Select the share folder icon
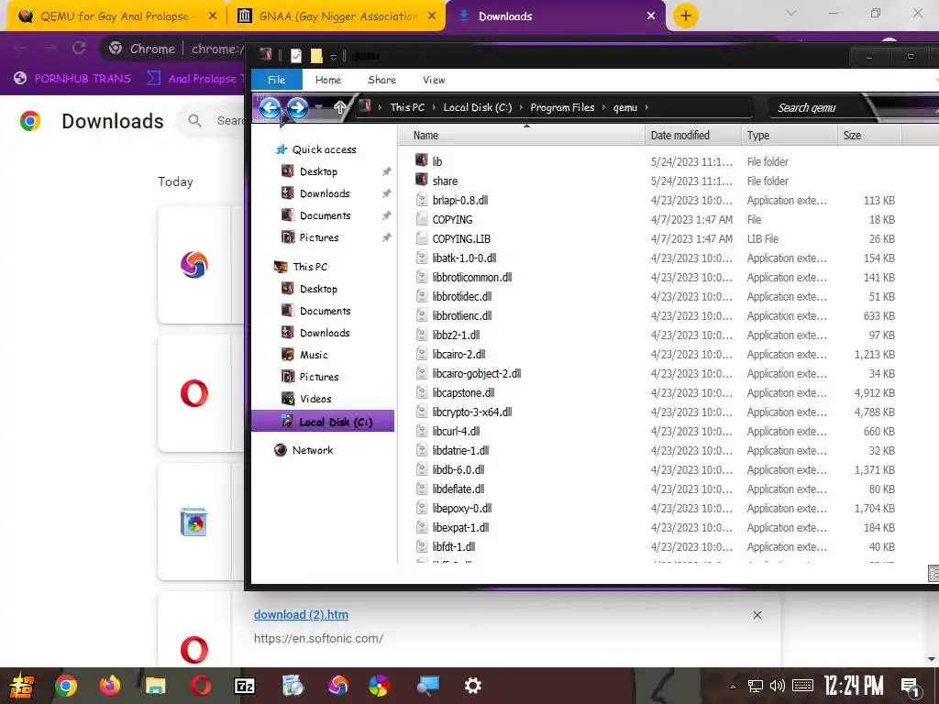 coord(422,180)
